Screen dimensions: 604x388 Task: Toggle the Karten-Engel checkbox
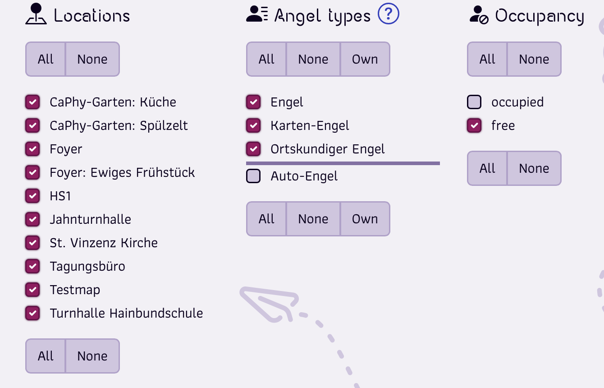(x=253, y=125)
